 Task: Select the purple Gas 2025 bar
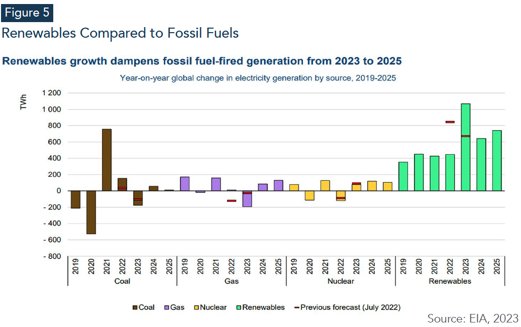(278, 185)
